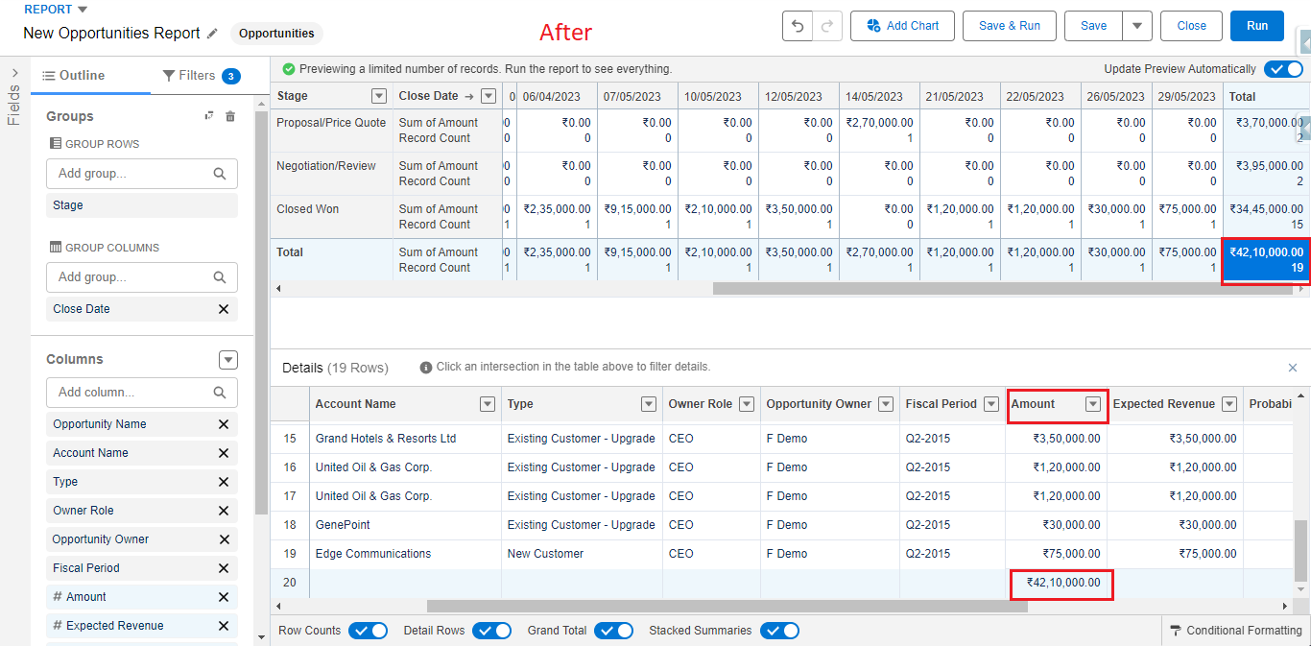Disable Row Counts toggle

(x=368, y=631)
